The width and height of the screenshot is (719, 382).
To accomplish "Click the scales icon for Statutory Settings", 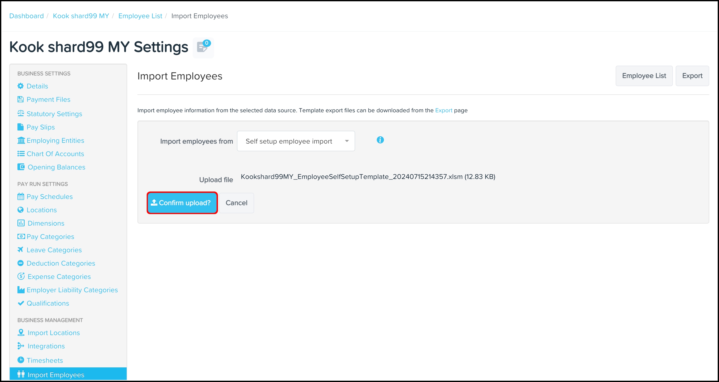I will click(x=21, y=113).
